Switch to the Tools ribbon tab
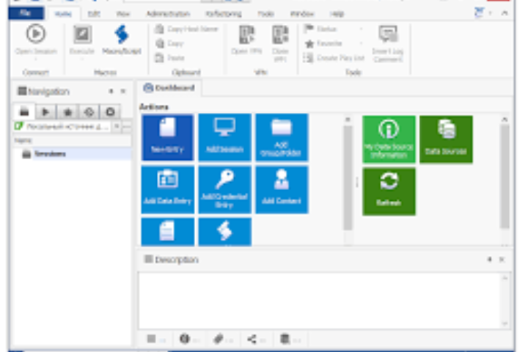 [x=265, y=14]
